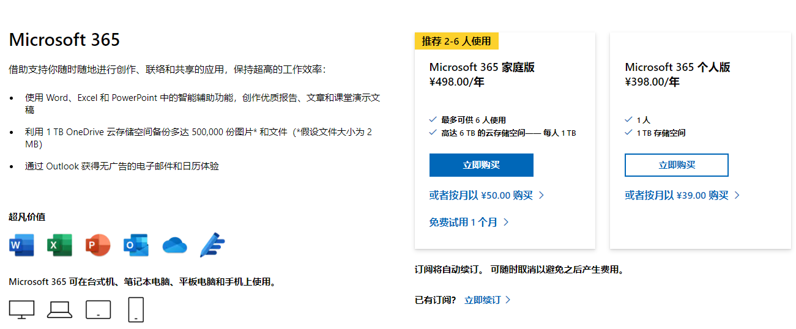Click the Outlook app icon
The image size is (796, 329).
coord(135,245)
